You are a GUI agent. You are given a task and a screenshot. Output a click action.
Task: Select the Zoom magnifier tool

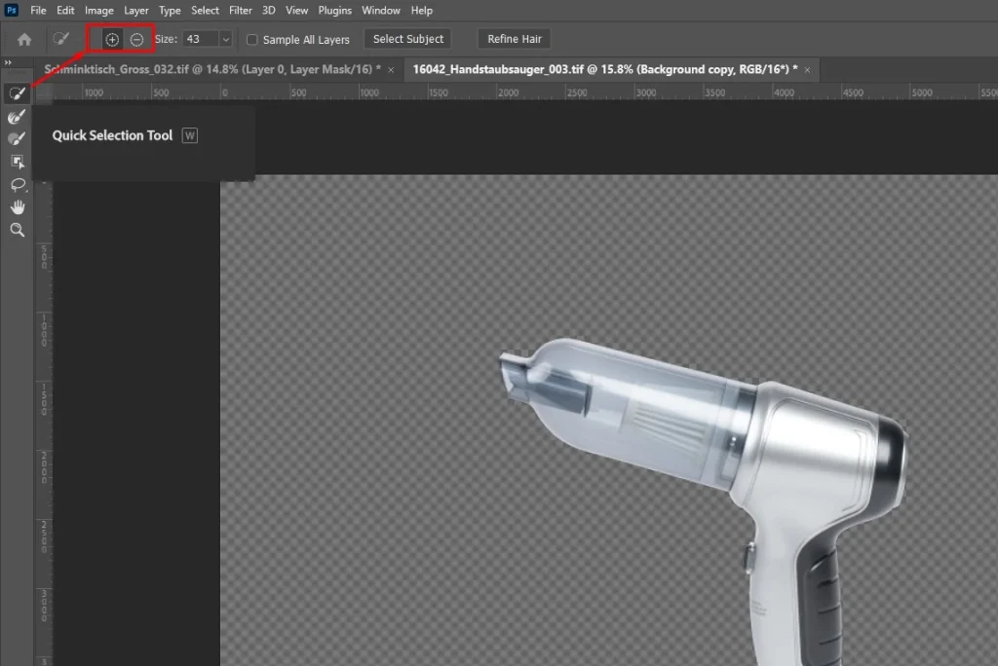(x=17, y=230)
